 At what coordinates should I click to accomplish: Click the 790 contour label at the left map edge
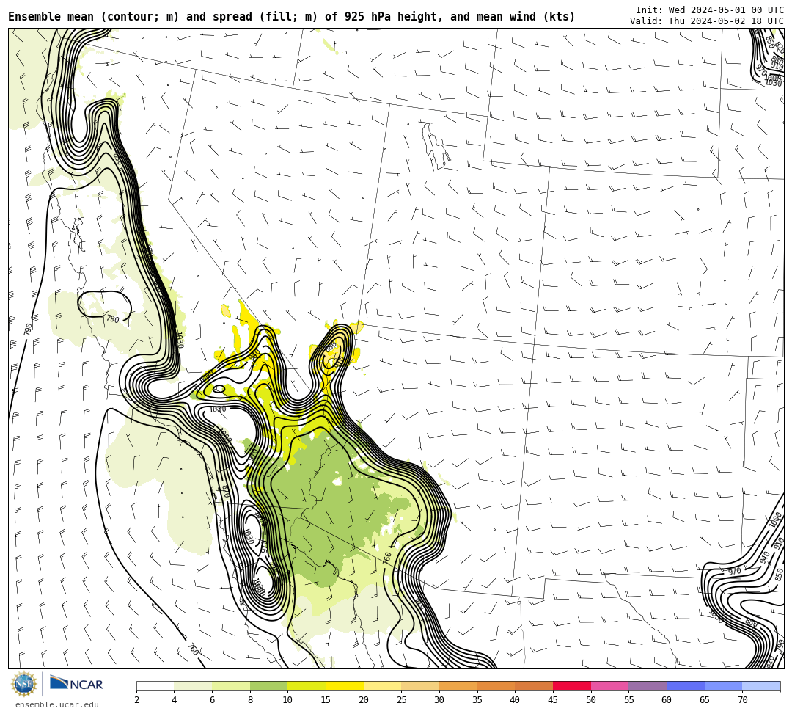click(x=29, y=329)
